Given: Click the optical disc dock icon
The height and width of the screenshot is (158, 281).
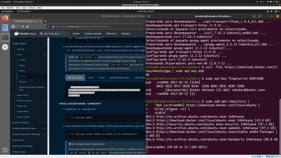Looking at the screenshot, I should pyautogui.click(x=5, y=47).
